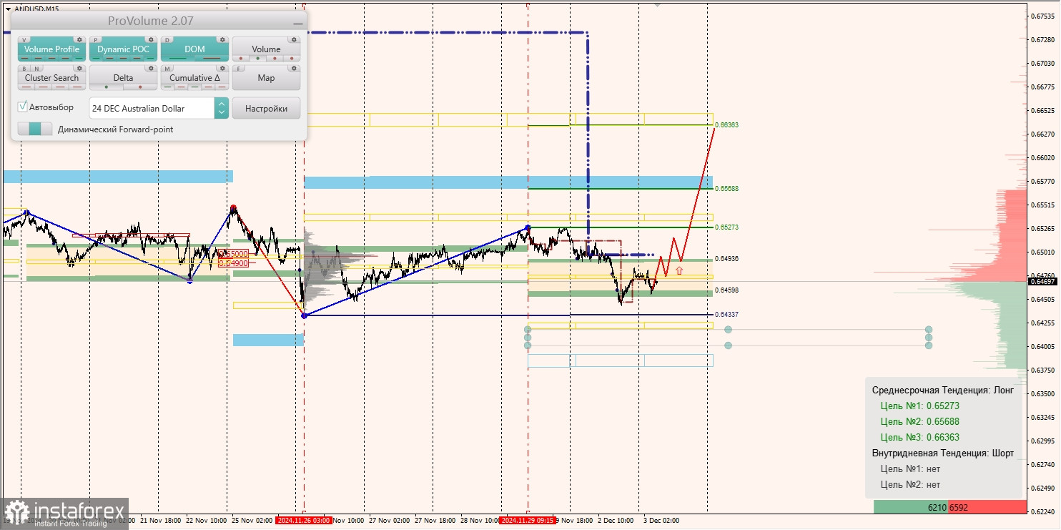Expand the AUDUSD.M15 chart title triangle
This screenshot has width=1061, height=530.
pyautogui.click(x=8, y=9)
